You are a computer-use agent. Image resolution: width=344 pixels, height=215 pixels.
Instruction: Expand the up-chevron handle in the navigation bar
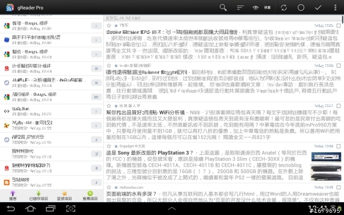[x=172, y=209]
